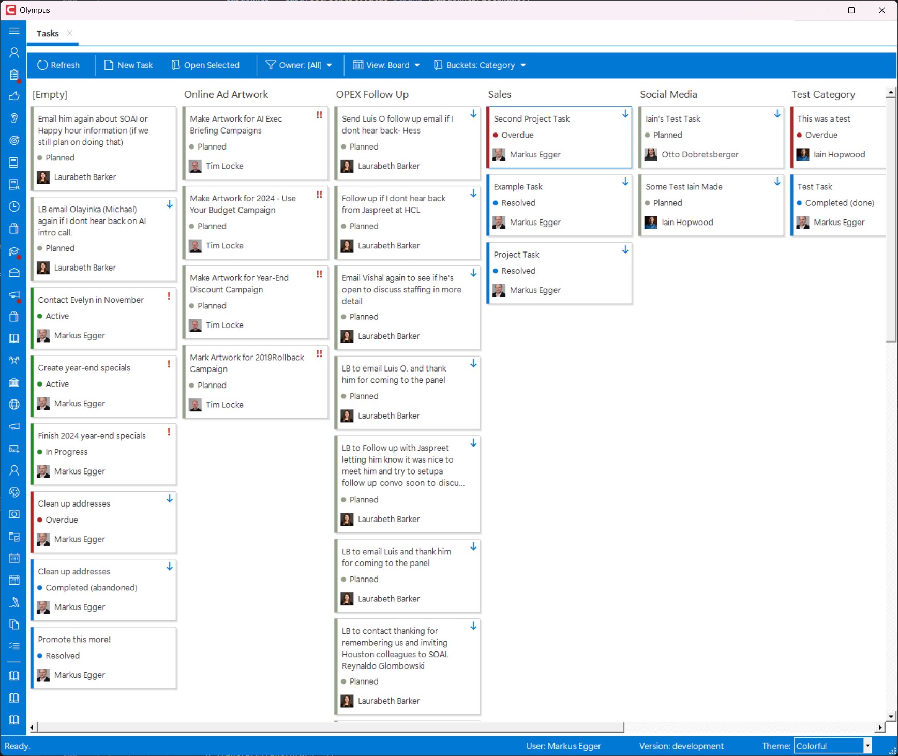Open the Theme combo box showing Colorful
The height and width of the screenshot is (756, 898).
coord(832,746)
